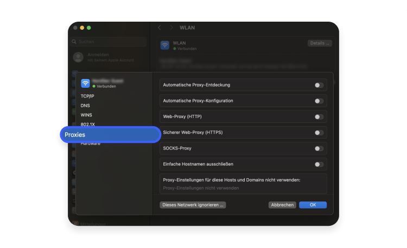Go back with the left chevron
The width and height of the screenshot is (407, 248).
click(160, 28)
